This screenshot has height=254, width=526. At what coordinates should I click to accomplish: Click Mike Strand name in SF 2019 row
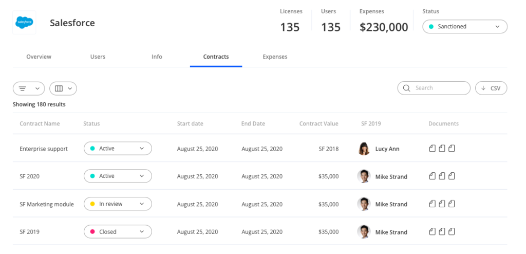click(x=391, y=232)
